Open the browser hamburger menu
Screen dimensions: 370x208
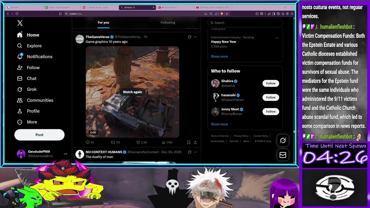pos(292,14)
